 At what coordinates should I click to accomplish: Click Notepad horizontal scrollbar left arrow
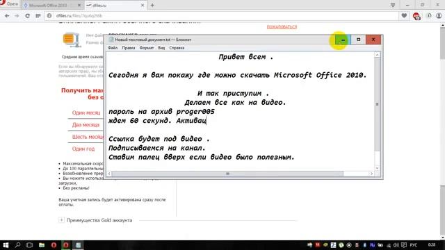110,174
